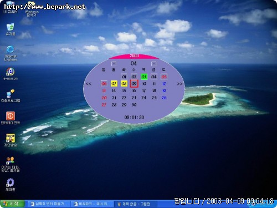Open the two-people chat desktop shortcut
The height and width of the screenshot is (208, 277).
point(11,164)
